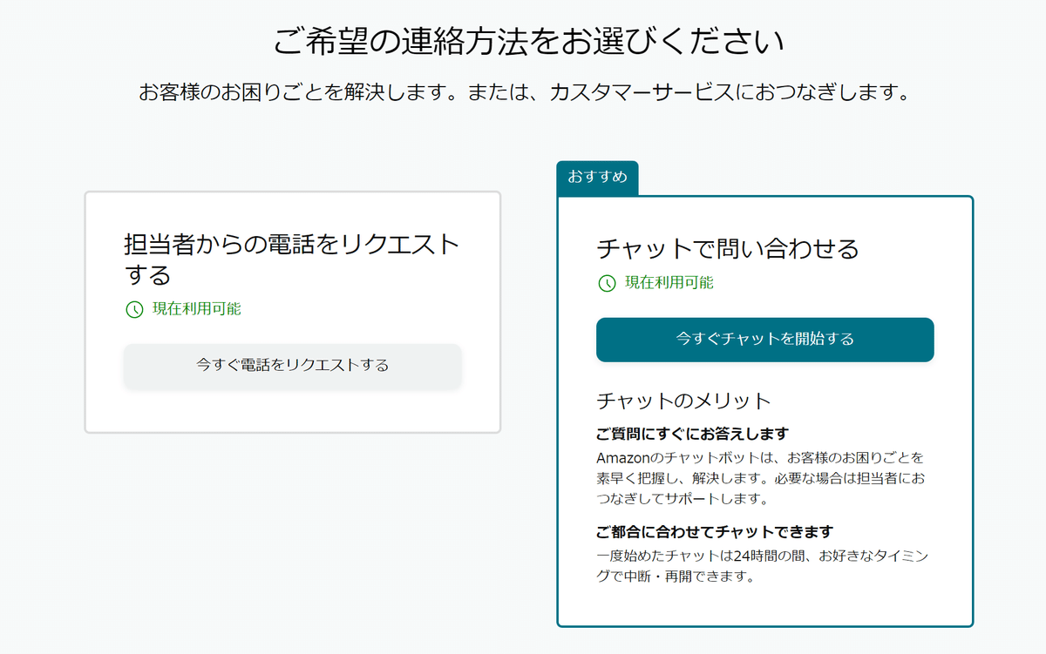Click bold text ご質問にすぐにお答えします
The width and height of the screenshot is (1046, 654).
[x=693, y=434]
